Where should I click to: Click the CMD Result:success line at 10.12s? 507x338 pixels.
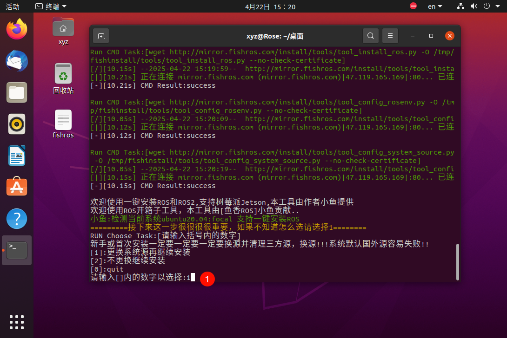tap(153, 136)
